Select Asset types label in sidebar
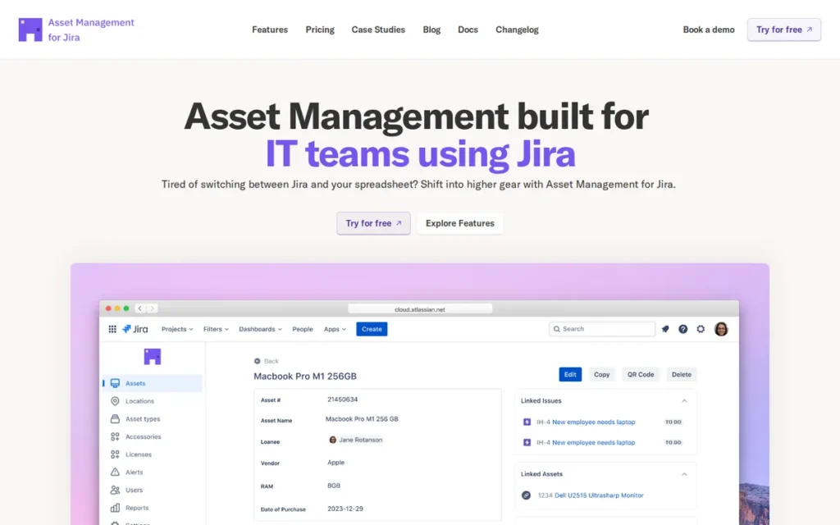Image resolution: width=840 pixels, height=525 pixels. (x=143, y=419)
